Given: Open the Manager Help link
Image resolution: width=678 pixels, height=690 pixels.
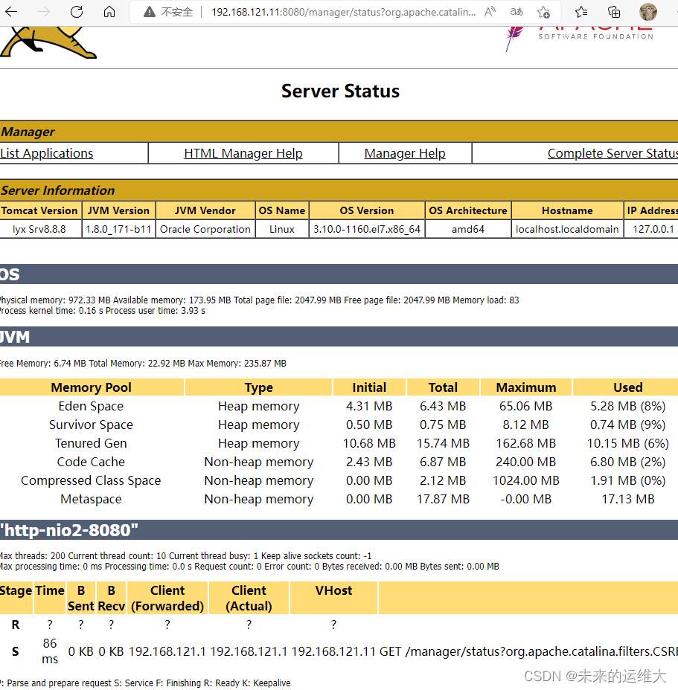Looking at the screenshot, I should (x=405, y=153).
